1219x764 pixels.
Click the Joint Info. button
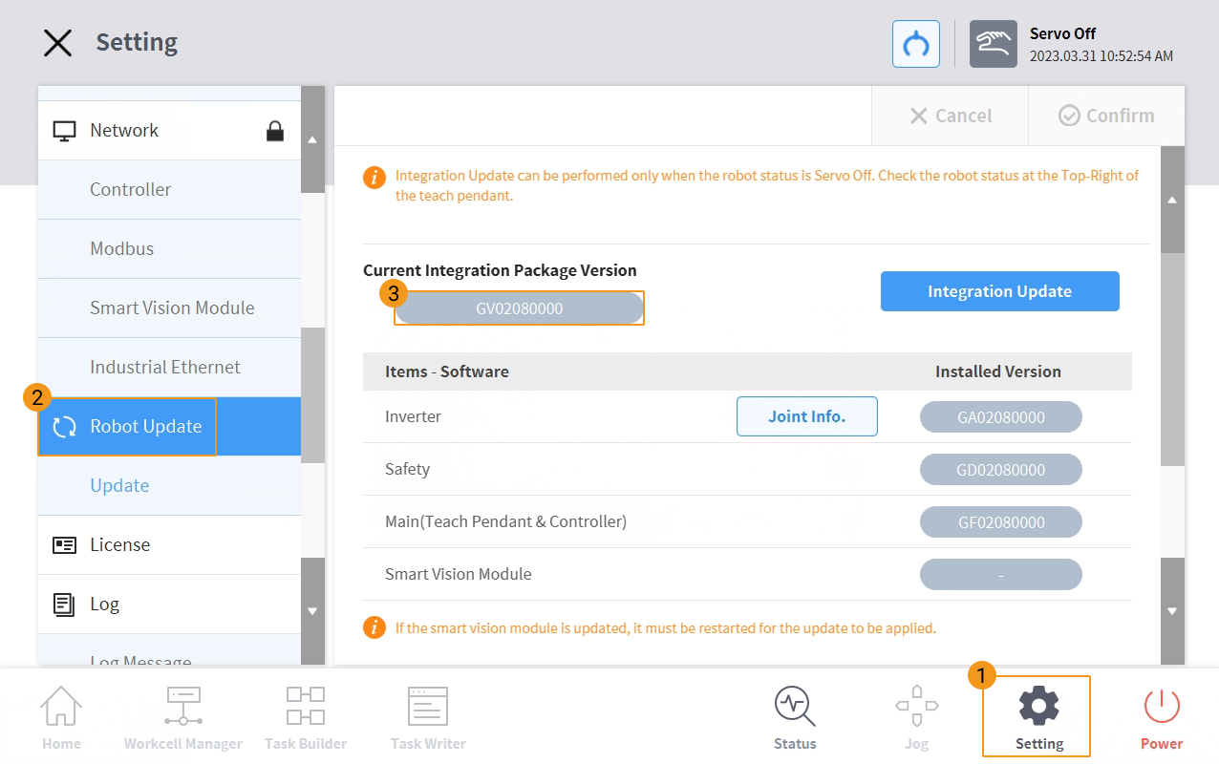(x=807, y=416)
